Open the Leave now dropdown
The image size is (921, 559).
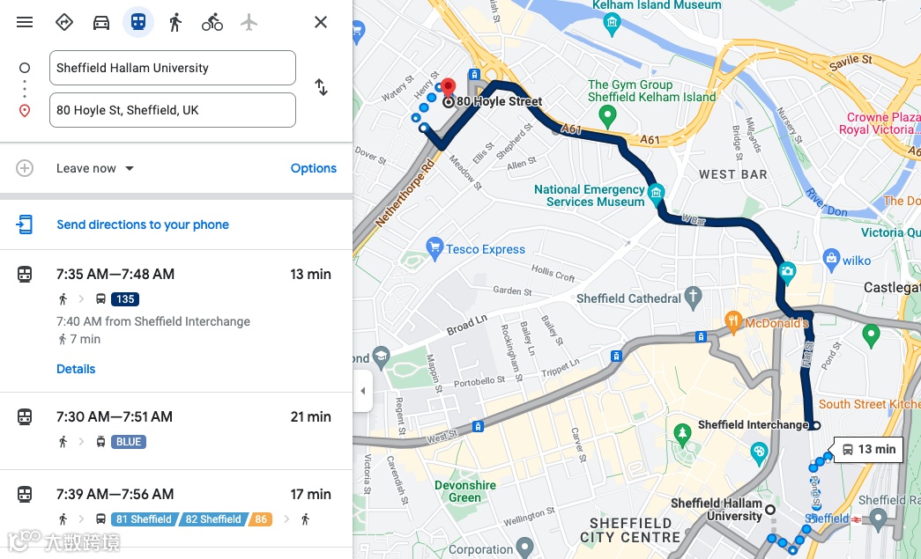pos(95,168)
